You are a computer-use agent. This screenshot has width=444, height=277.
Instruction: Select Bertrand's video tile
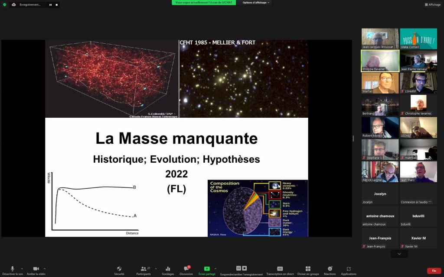click(380, 105)
